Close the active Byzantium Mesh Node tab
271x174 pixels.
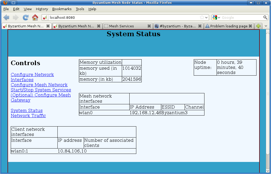point(48,26)
